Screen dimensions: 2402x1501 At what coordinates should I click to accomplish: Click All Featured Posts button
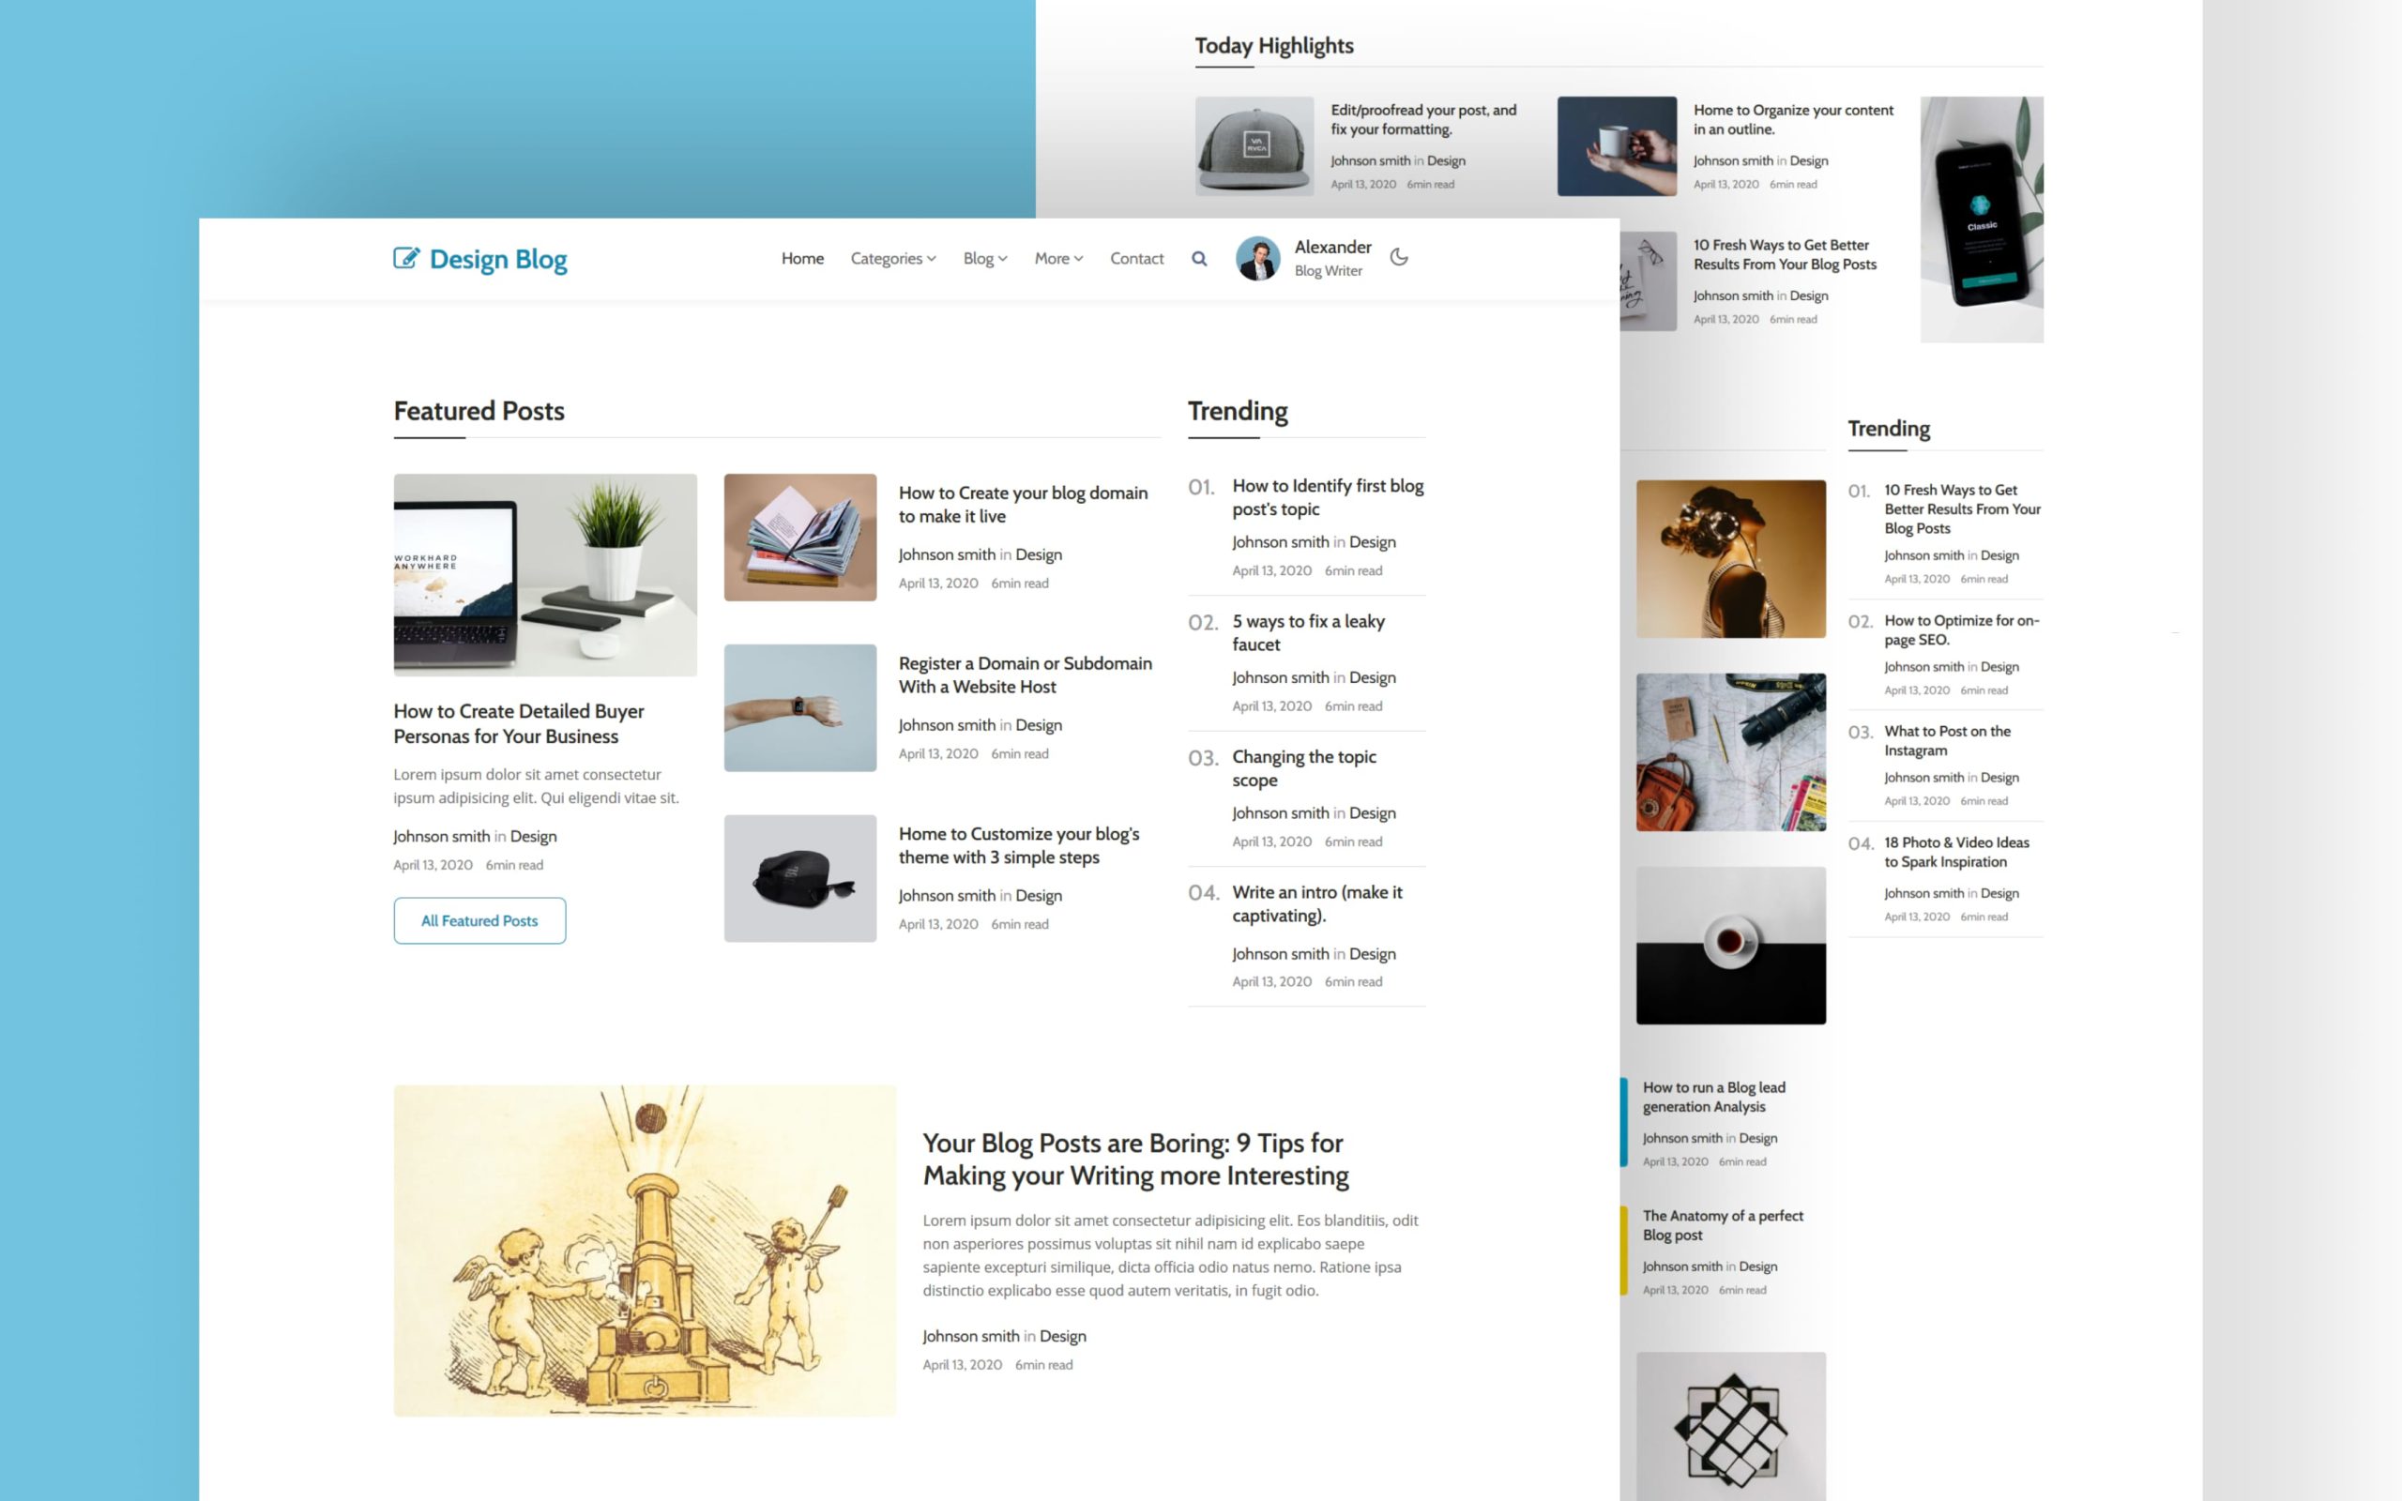(x=479, y=918)
